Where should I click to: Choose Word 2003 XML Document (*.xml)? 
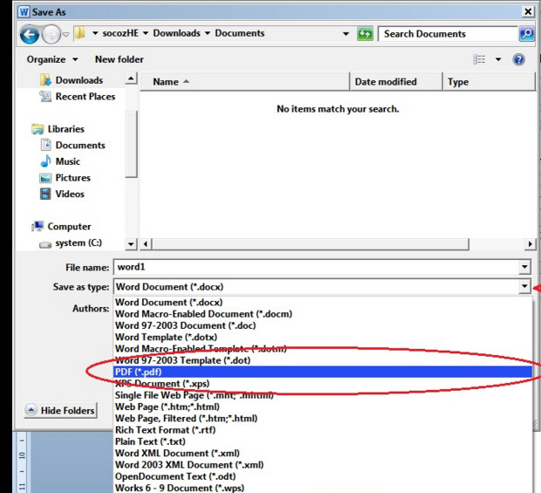click(323, 465)
